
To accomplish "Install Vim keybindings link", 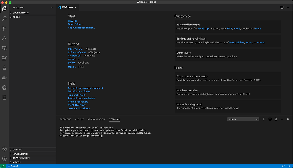I will (x=231, y=42).
